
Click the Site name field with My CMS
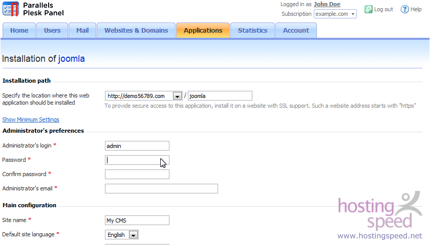(x=137, y=220)
